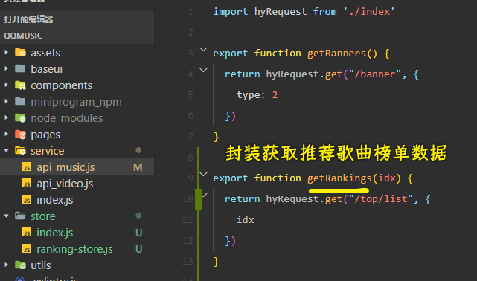The image size is (477, 281).
Task: Select the assets folder label
Action: click(45, 53)
